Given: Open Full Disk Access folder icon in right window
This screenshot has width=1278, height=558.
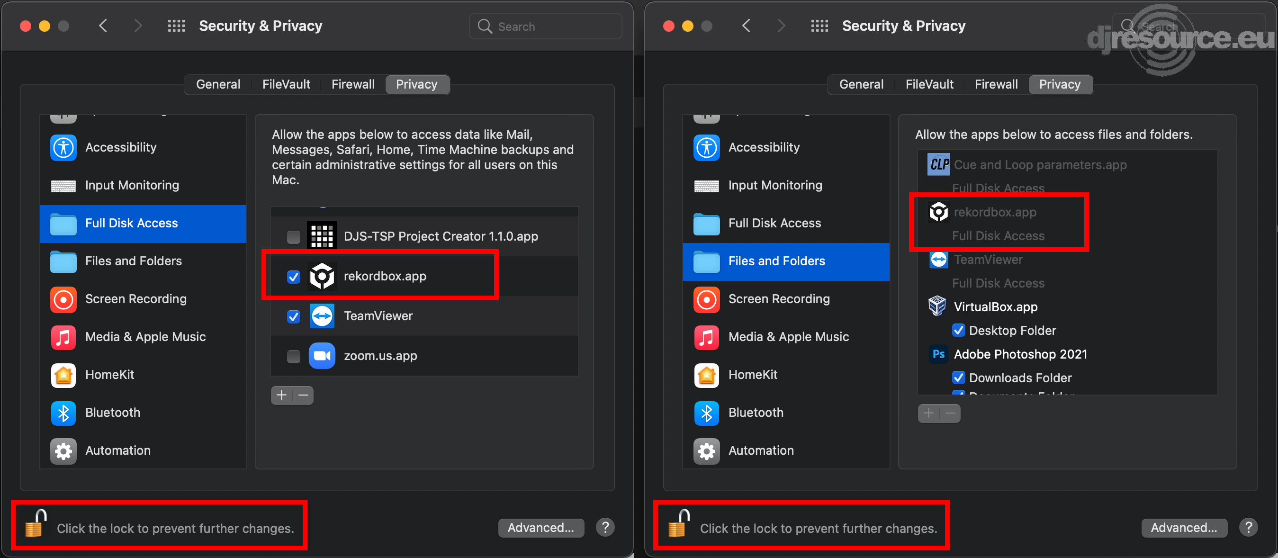Looking at the screenshot, I should pyautogui.click(x=706, y=224).
